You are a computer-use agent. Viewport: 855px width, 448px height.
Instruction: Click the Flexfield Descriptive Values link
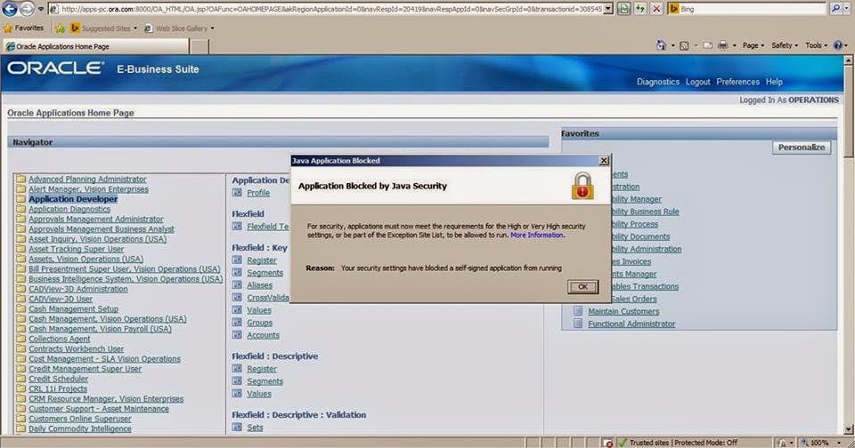[x=259, y=394]
